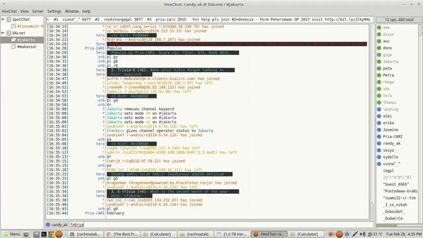Viewport: 423px width, 238px height.
Task: Click the green op icon beside ade
Action: pyautogui.click(x=379, y=28)
